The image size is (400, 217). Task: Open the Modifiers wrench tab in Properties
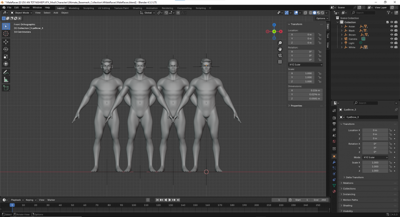click(334, 162)
